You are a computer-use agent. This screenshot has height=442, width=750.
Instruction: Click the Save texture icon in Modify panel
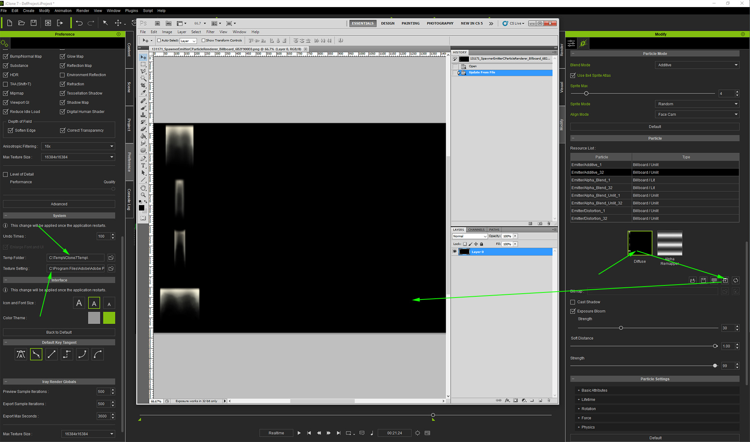tap(704, 280)
